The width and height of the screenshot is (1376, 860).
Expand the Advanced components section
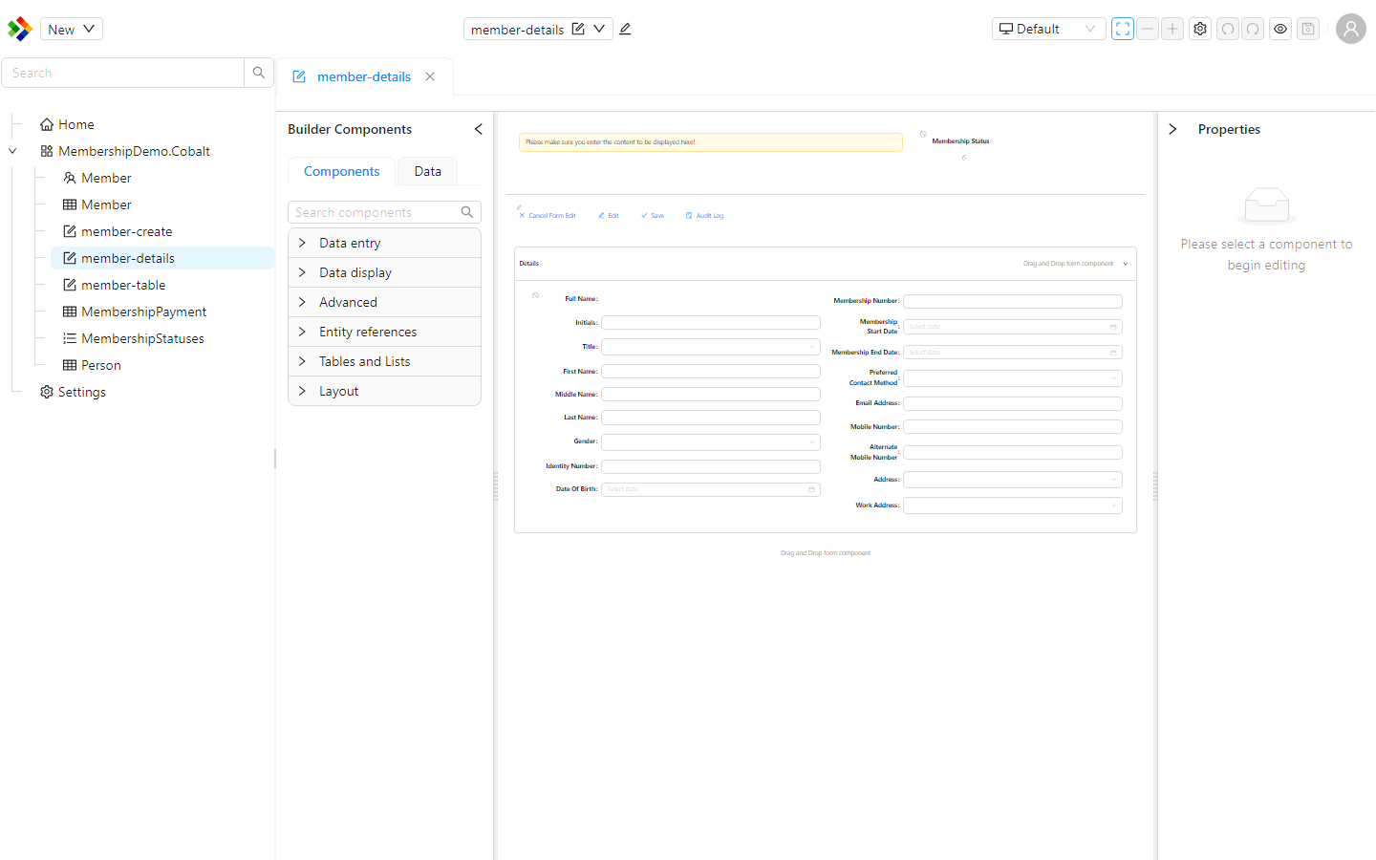384,302
